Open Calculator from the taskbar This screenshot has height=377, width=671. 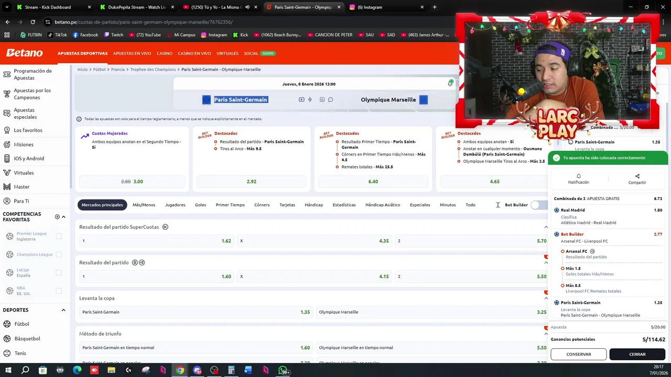231,370
